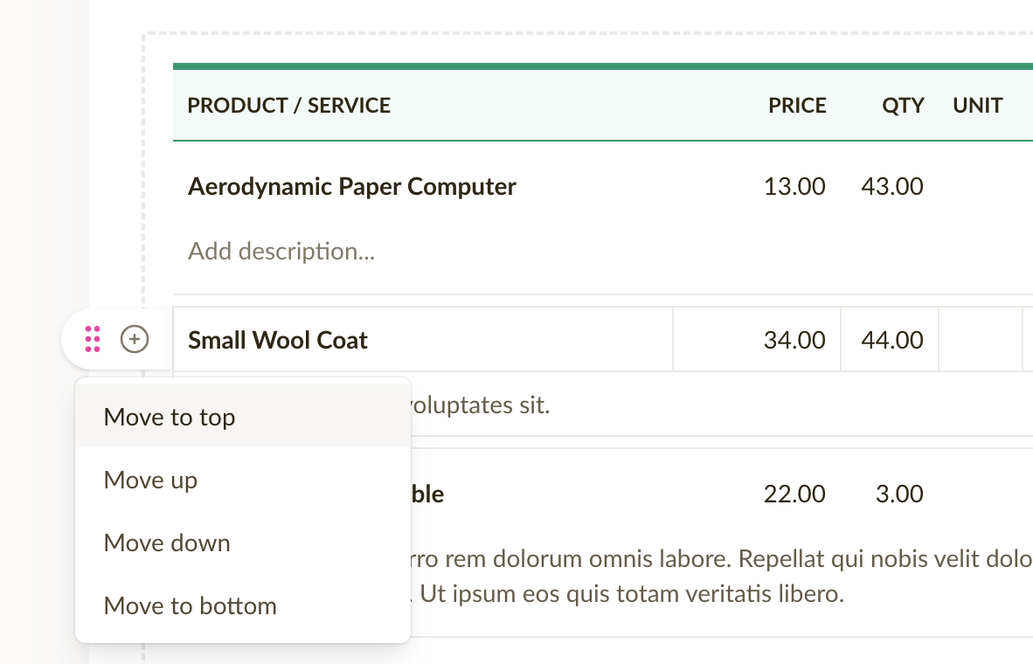1033x664 pixels.
Task: Click Add description placeholder field
Action: (281, 251)
